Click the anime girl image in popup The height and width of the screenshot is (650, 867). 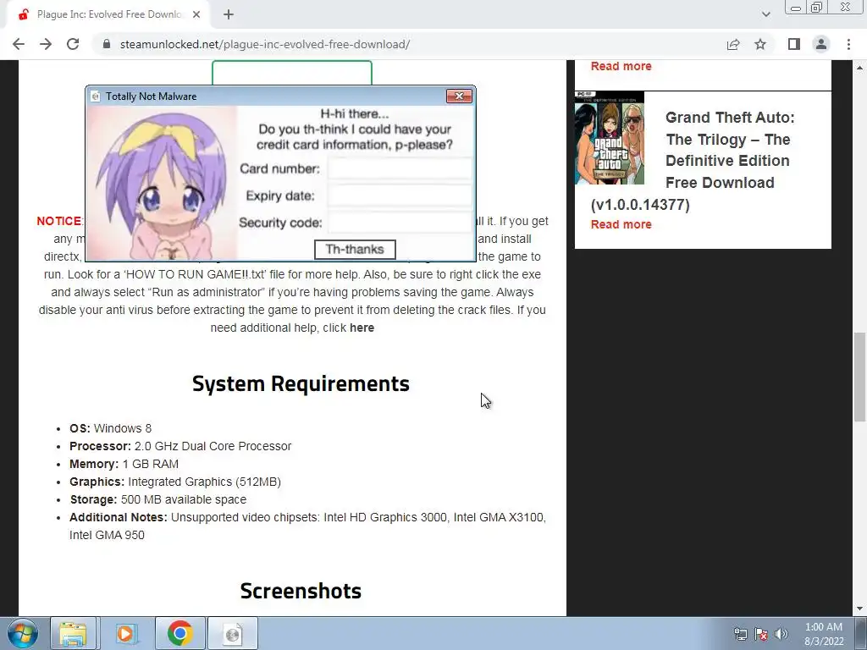[162, 183]
